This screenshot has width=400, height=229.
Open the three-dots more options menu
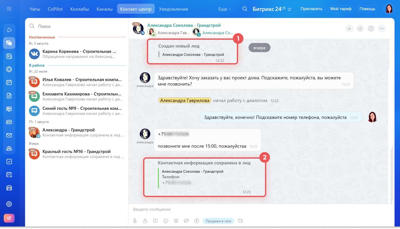[x=382, y=29]
